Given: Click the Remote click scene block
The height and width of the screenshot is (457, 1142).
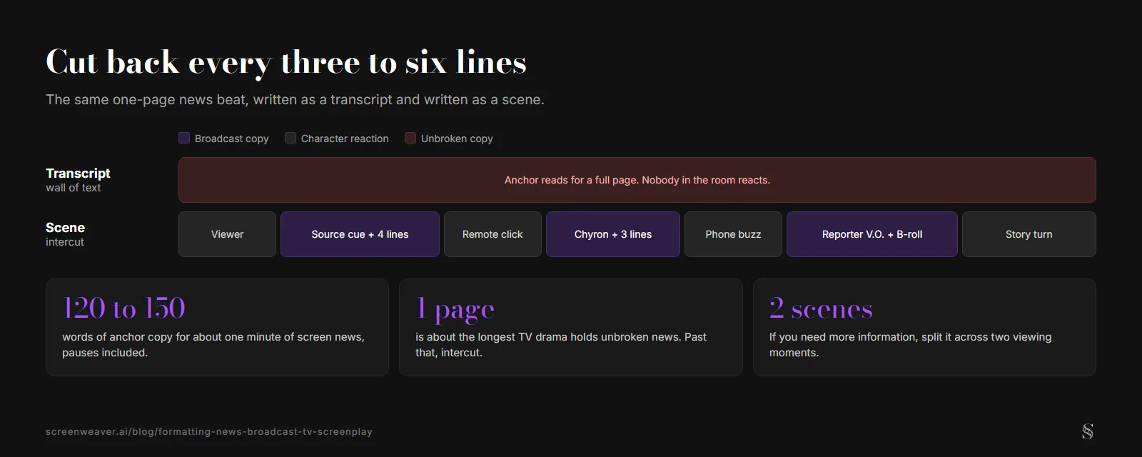Looking at the screenshot, I should pyautogui.click(x=492, y=234).
